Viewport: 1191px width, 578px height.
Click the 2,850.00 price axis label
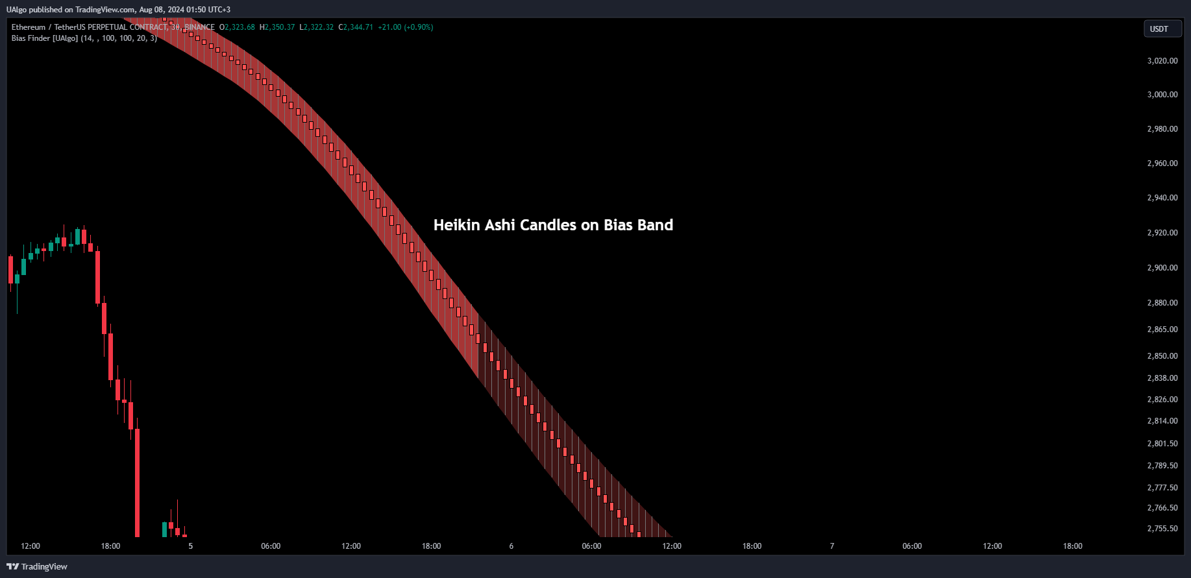pos(1162,356)
